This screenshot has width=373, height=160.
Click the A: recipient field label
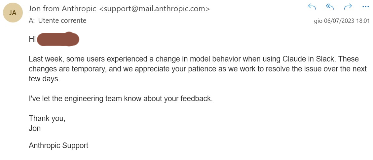point(32,21)
